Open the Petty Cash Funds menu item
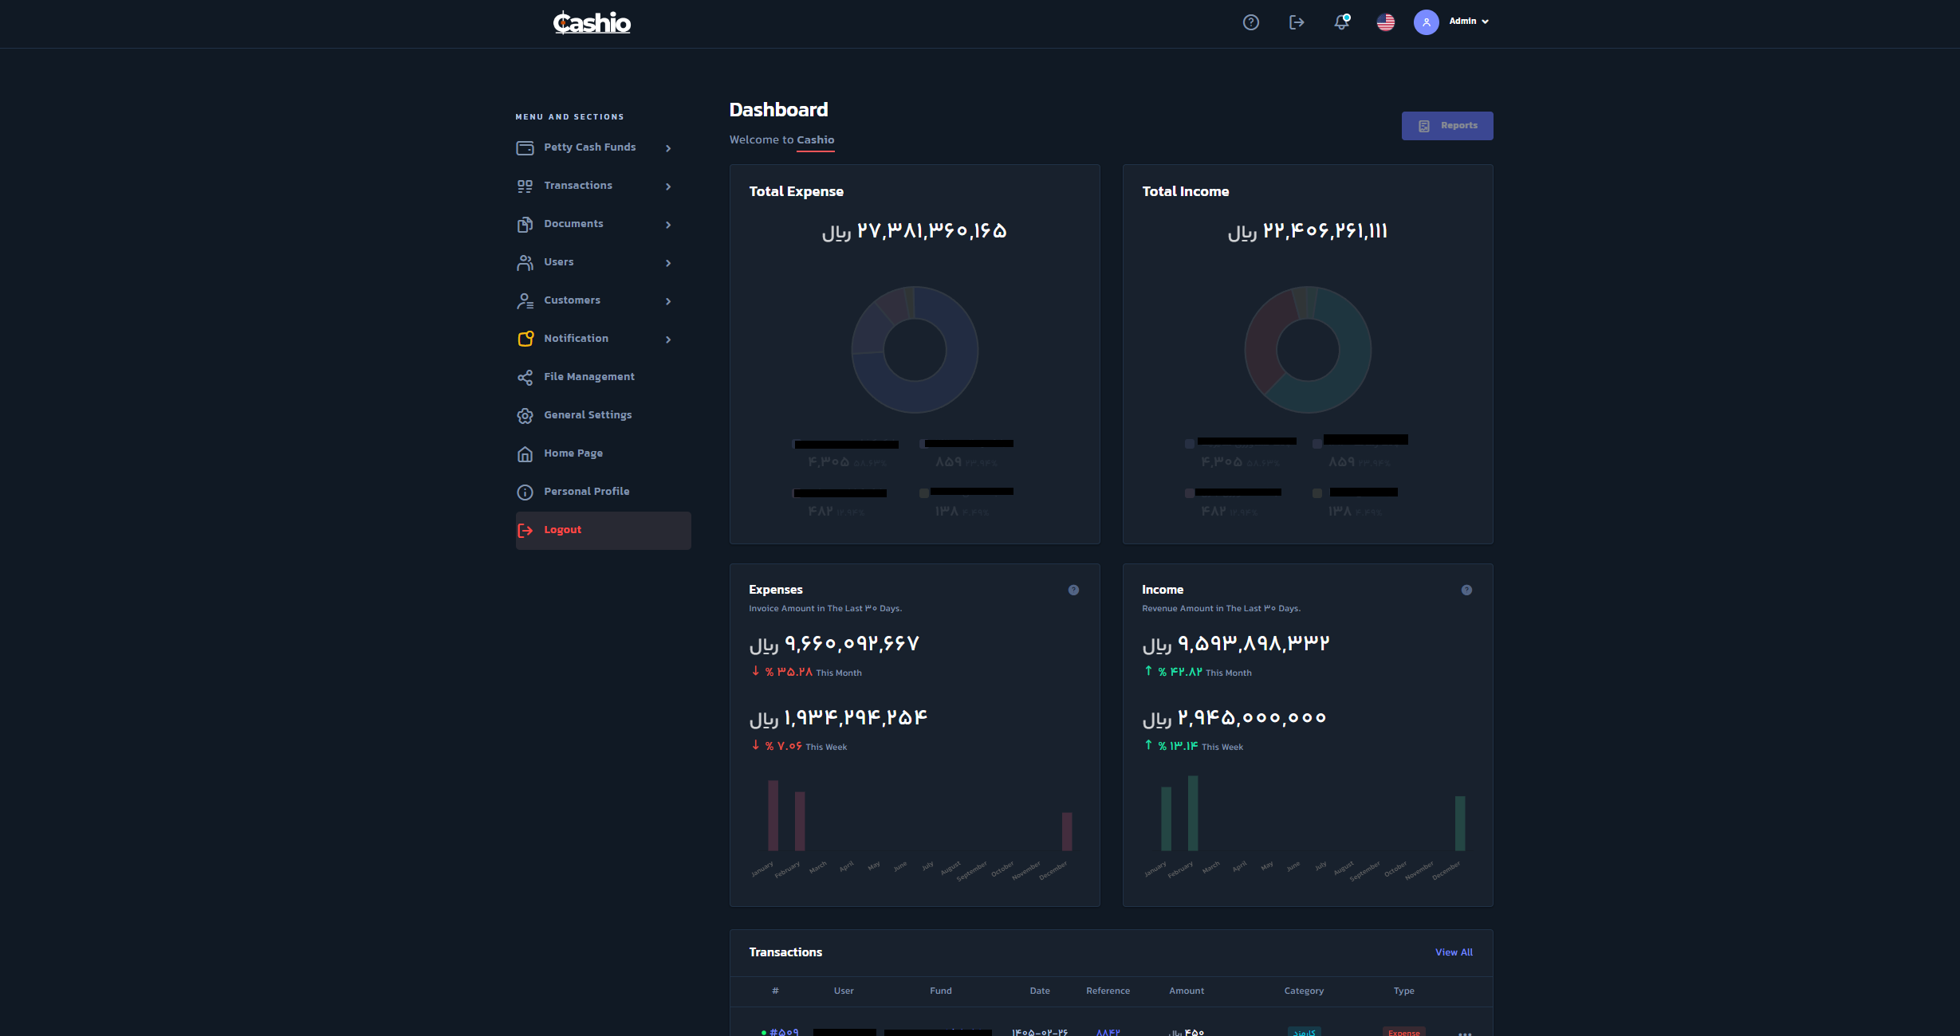This screenshot has height=1036, width=1960. 603,147
